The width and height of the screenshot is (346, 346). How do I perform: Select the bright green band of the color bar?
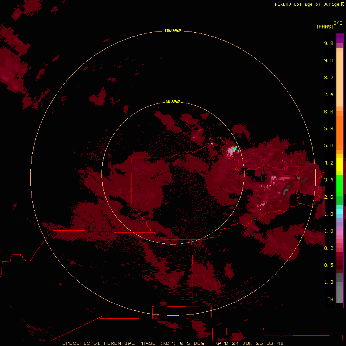(339, 185)
